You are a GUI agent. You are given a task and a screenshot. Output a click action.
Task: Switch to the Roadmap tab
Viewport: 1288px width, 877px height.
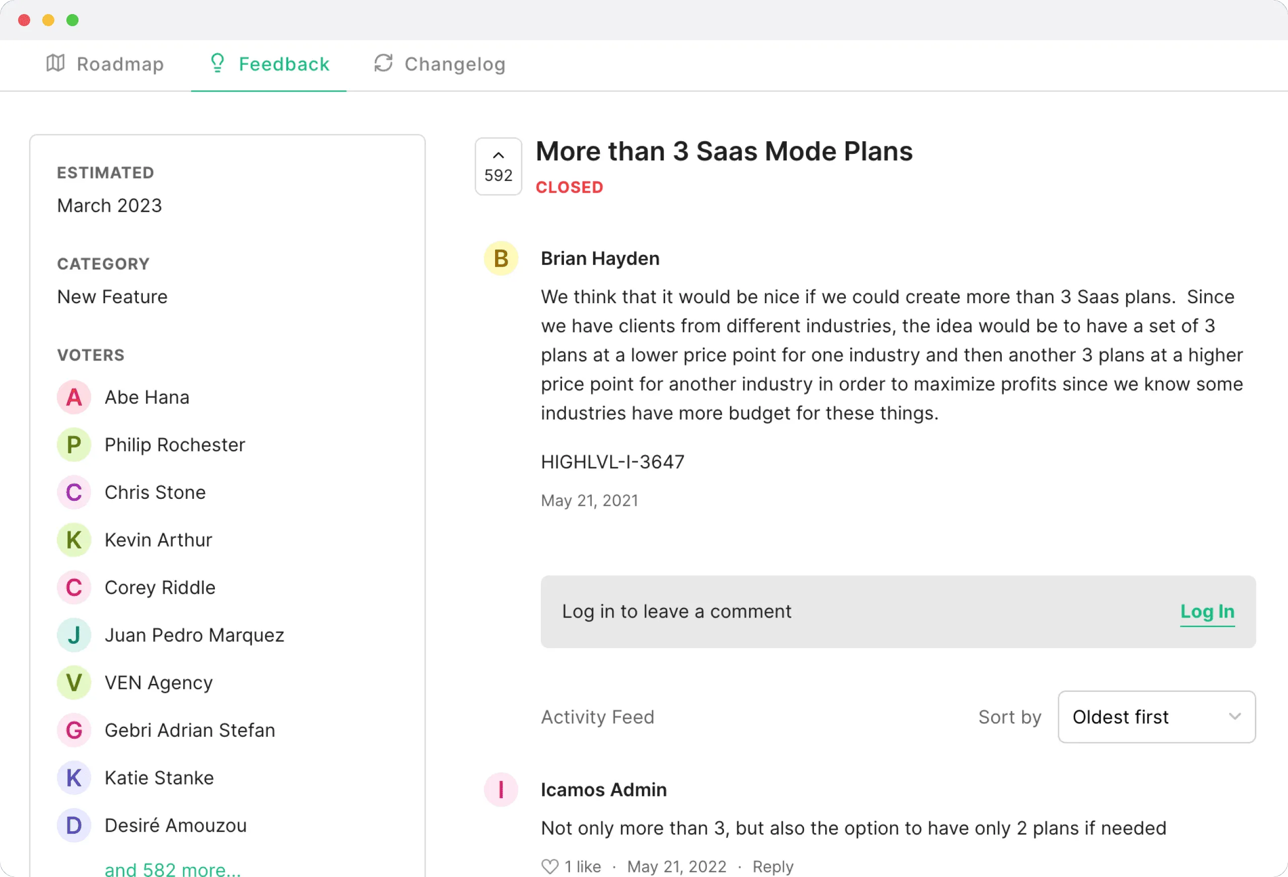pos(120,64)
